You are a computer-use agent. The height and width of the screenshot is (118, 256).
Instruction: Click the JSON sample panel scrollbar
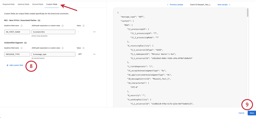pos(248,13)
